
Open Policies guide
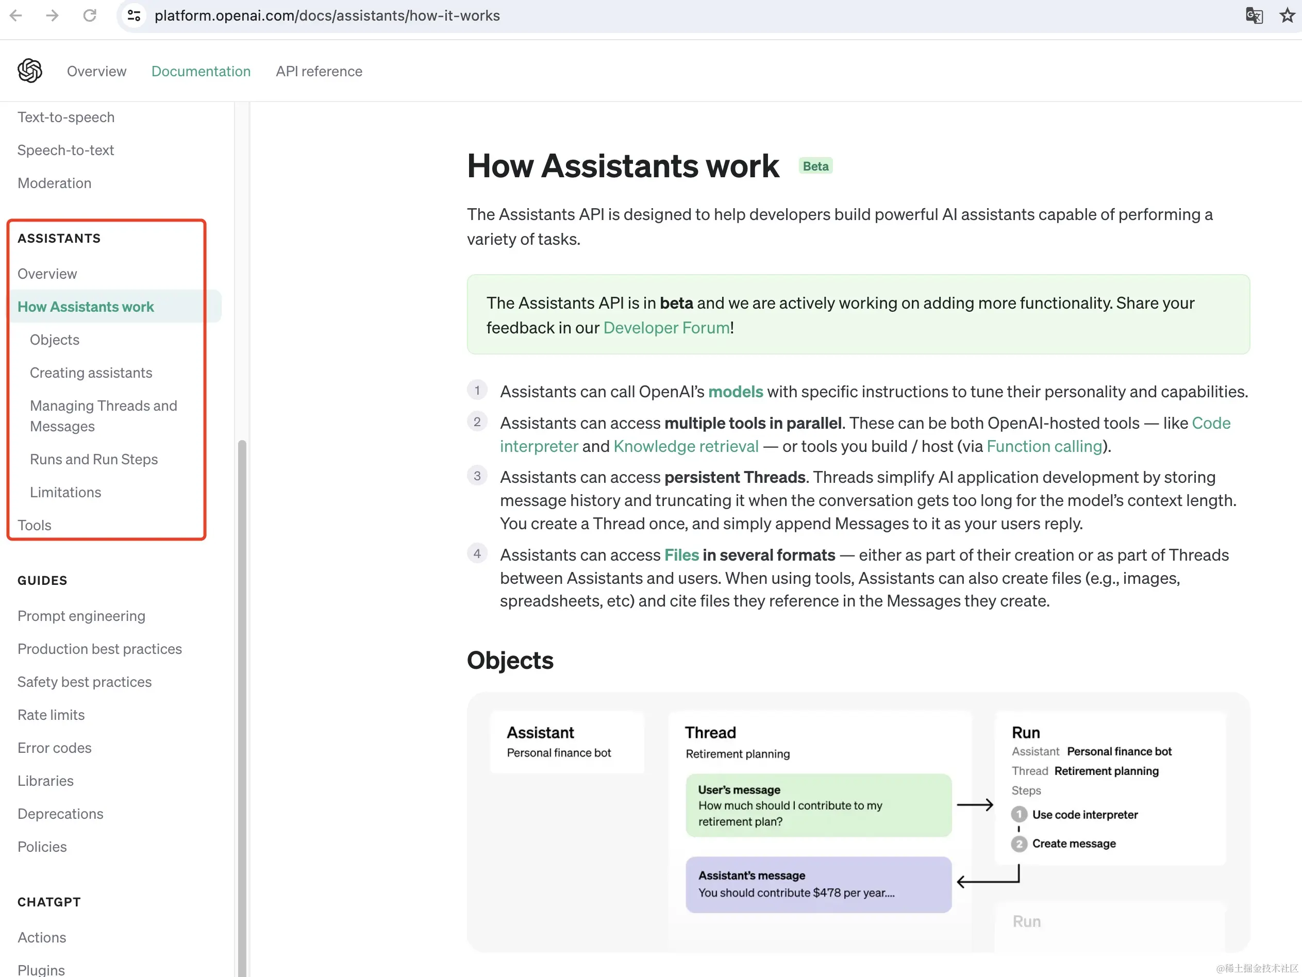tap(42, 846)
